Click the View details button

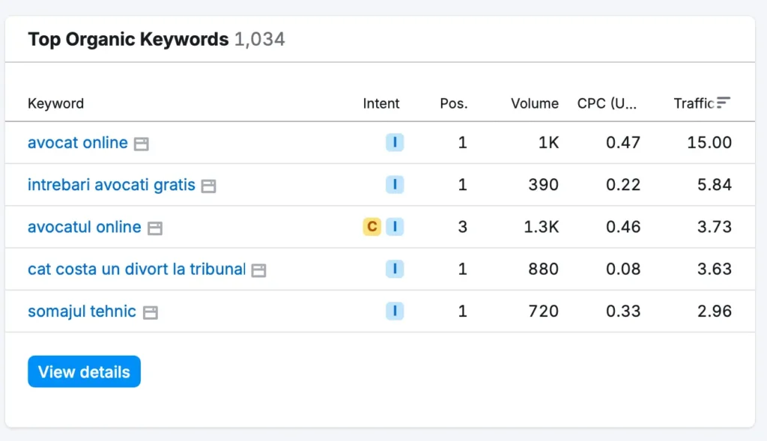(x=84, y=371)
